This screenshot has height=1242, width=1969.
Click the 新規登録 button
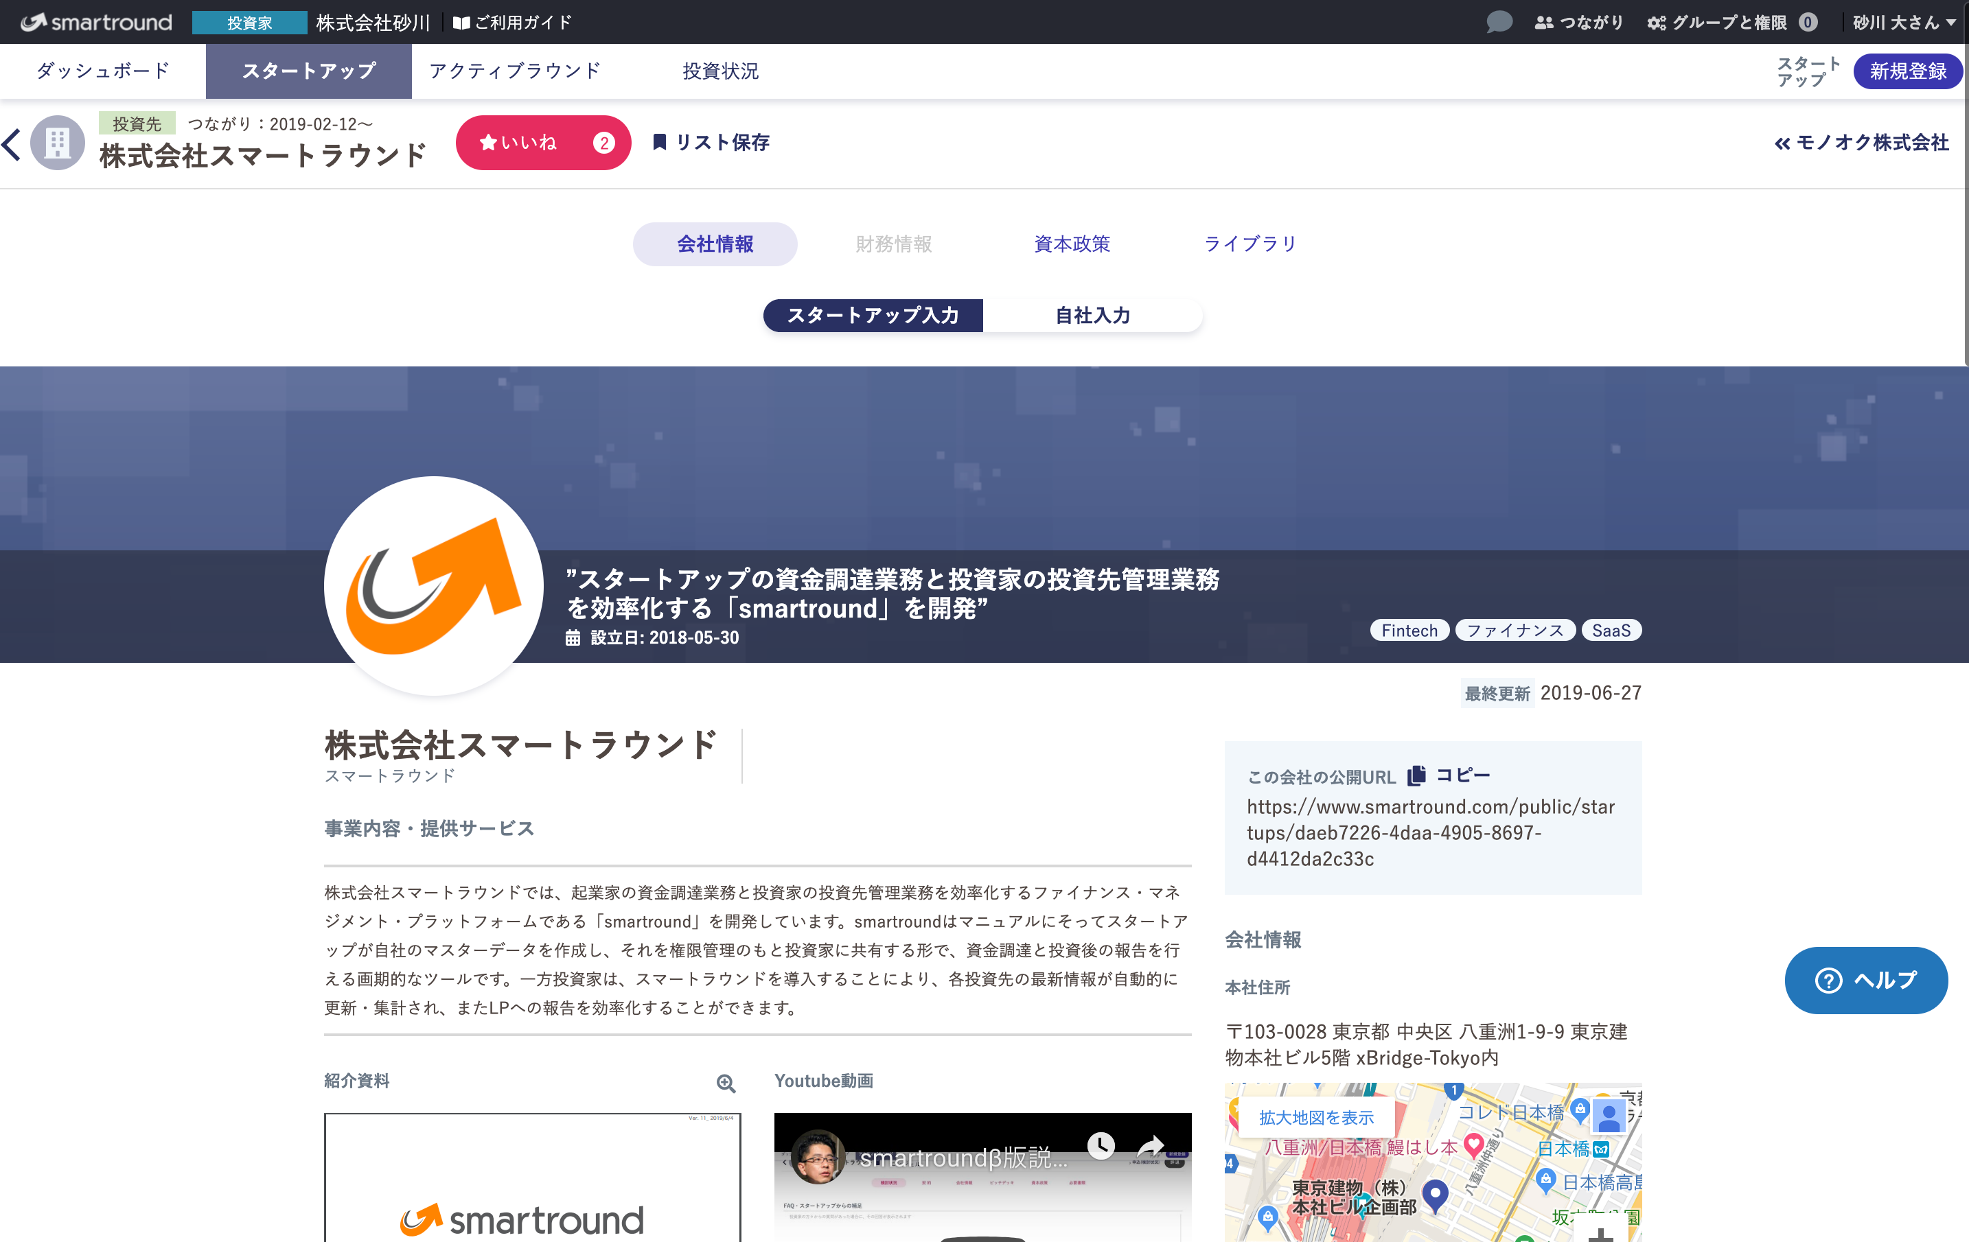(x=1908, y=71)
